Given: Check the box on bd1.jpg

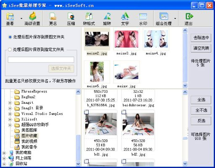Looking at the screenshot, I should (x=87, y=112).
